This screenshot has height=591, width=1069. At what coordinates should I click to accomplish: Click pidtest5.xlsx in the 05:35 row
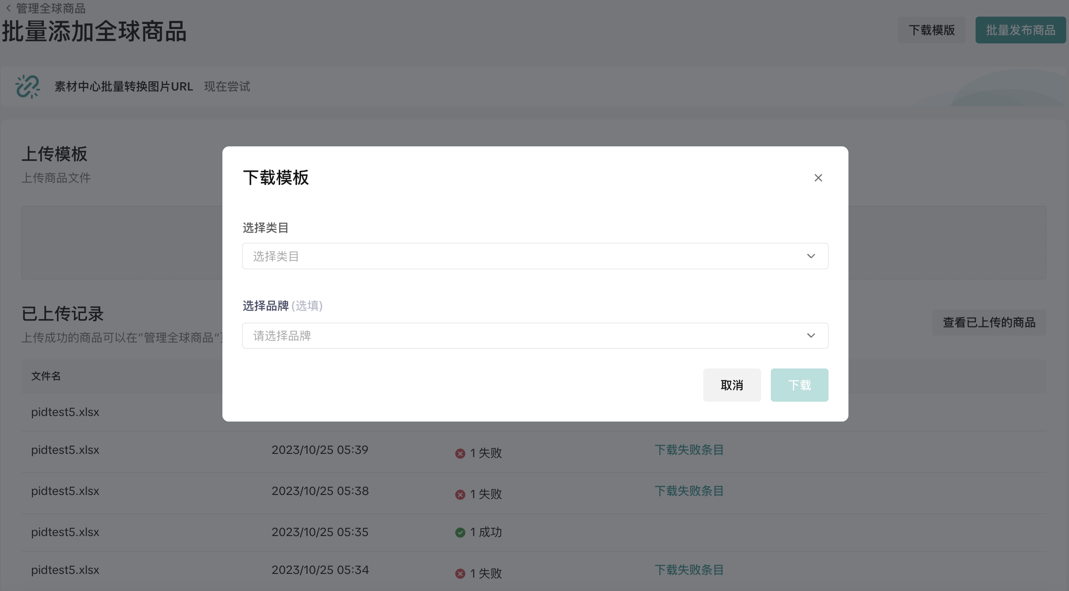click(65, 532)
